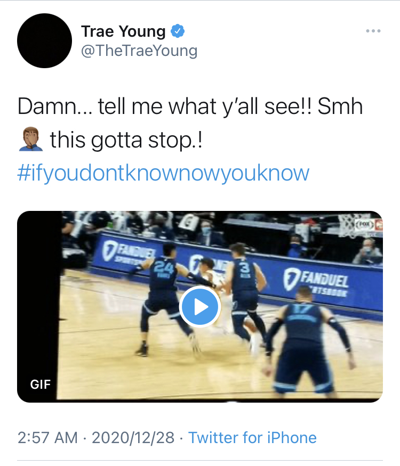Click the 2020/12/28 date

133,438
